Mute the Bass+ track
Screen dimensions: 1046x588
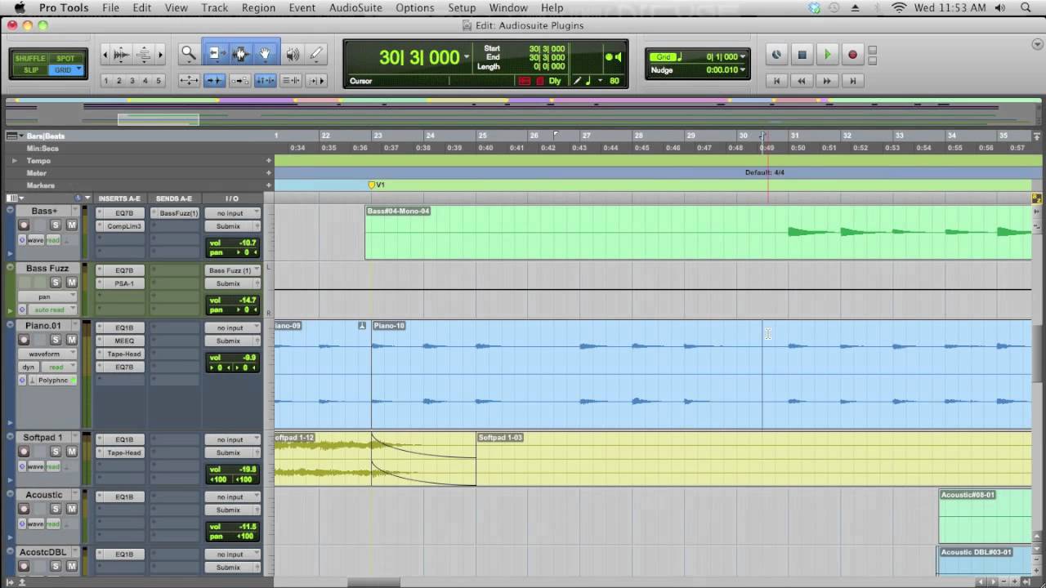pos(71,225)
